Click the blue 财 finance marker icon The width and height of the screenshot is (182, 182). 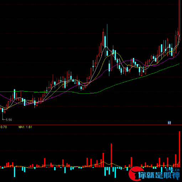[x=169, y=123]
